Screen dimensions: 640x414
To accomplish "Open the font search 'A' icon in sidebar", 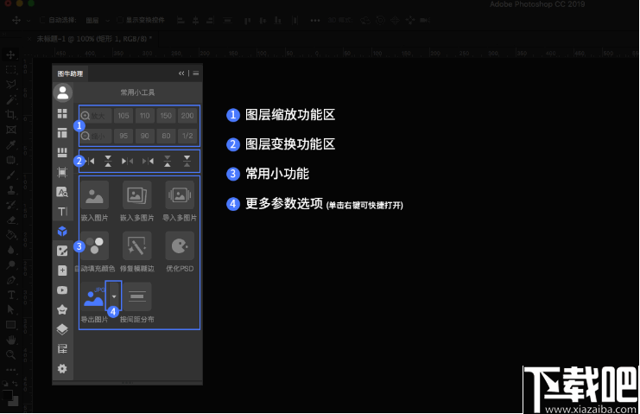I will tap(62, 192).
